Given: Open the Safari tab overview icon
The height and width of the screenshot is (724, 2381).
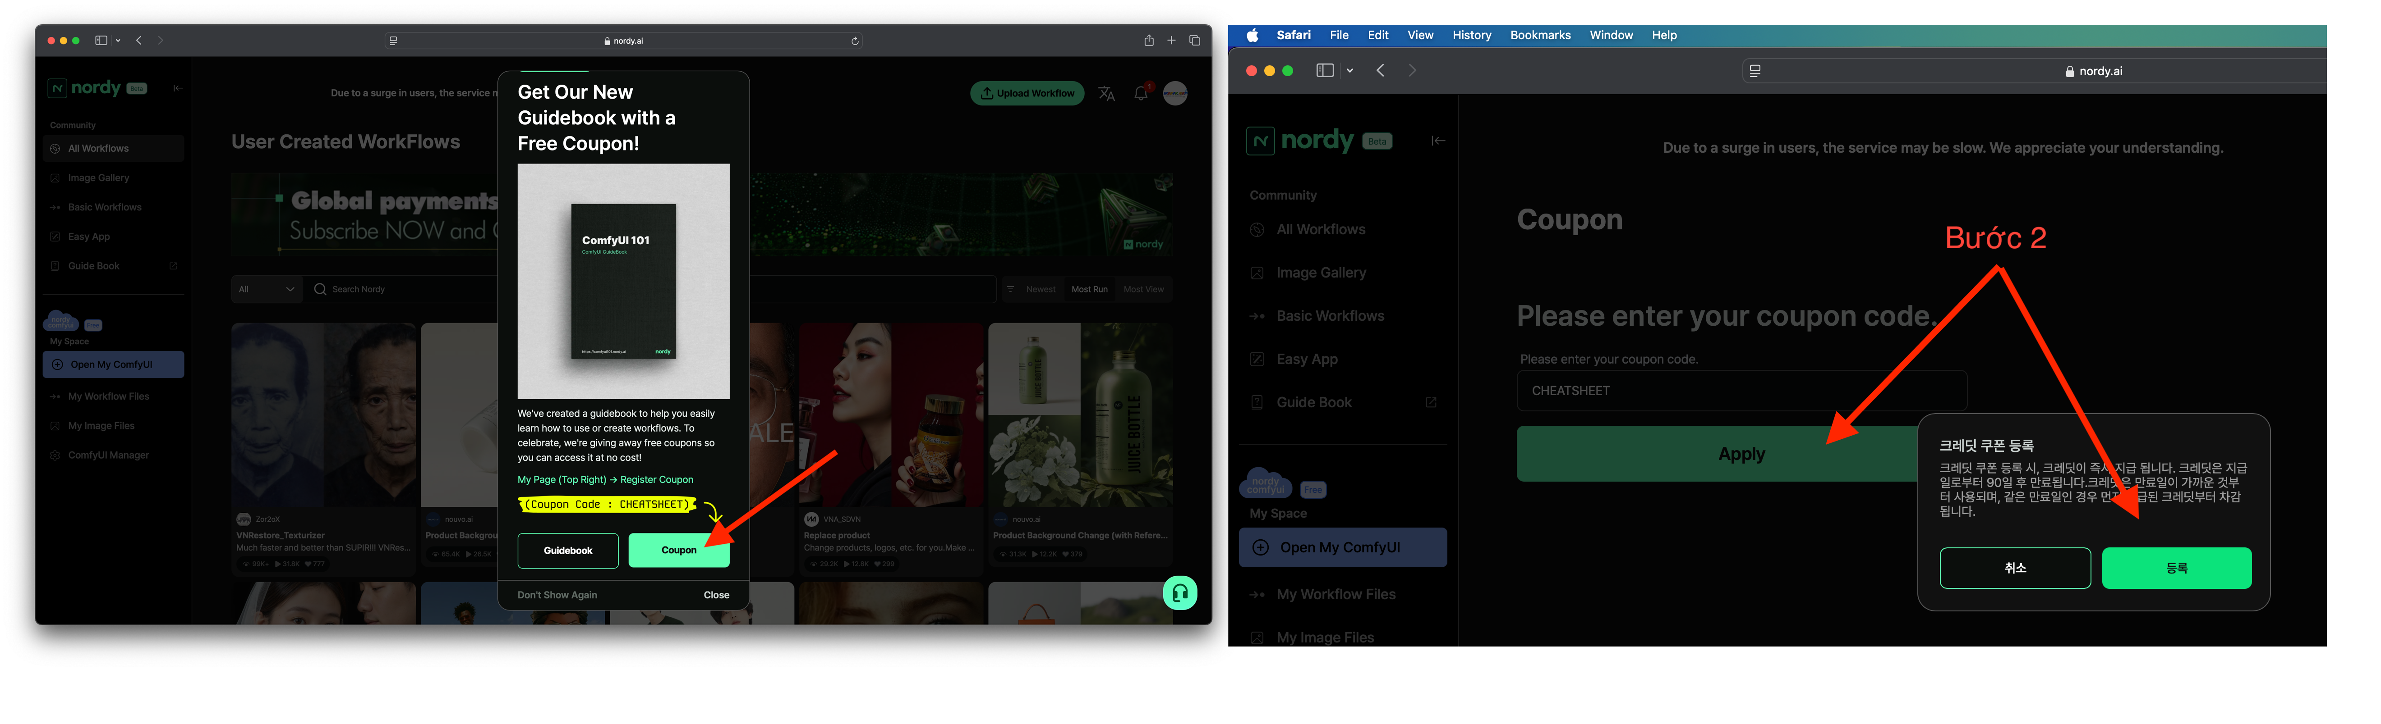Looking at the screenshot, I should point(1194,41).
